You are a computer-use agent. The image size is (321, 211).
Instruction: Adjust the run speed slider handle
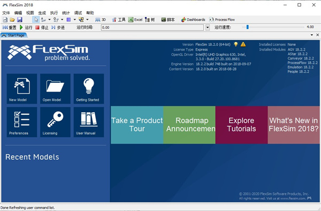(248, 27)
